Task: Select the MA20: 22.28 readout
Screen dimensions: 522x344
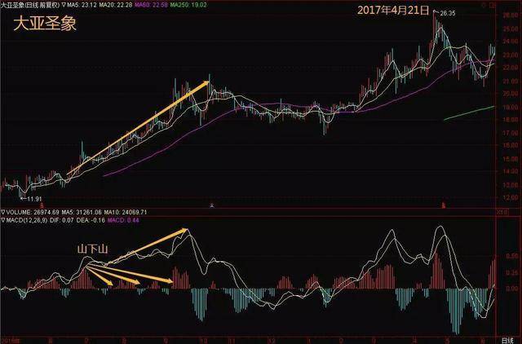Action: pos(117,6)
